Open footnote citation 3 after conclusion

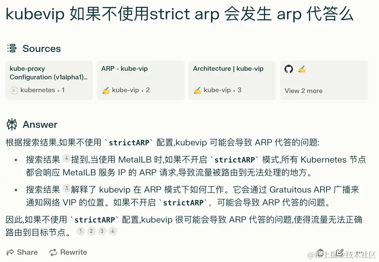[x=102, y=231]
